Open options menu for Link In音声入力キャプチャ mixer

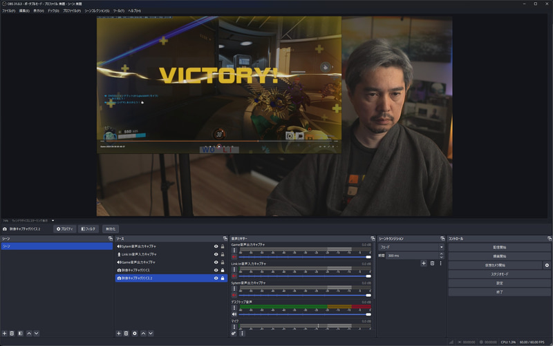(x=234, y=269)
